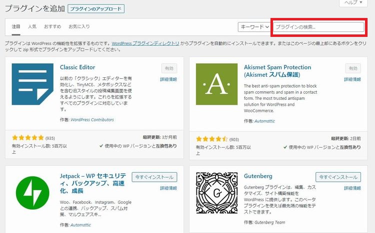Select the 注目 tab
Screen dimensions: 375x233
tap(16, 26)
